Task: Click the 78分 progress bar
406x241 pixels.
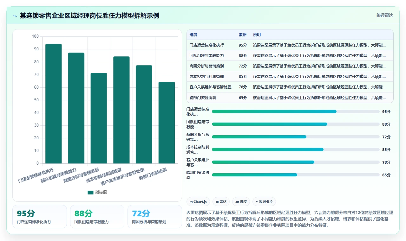Action: pyautogui.click(x=296, y=162)
